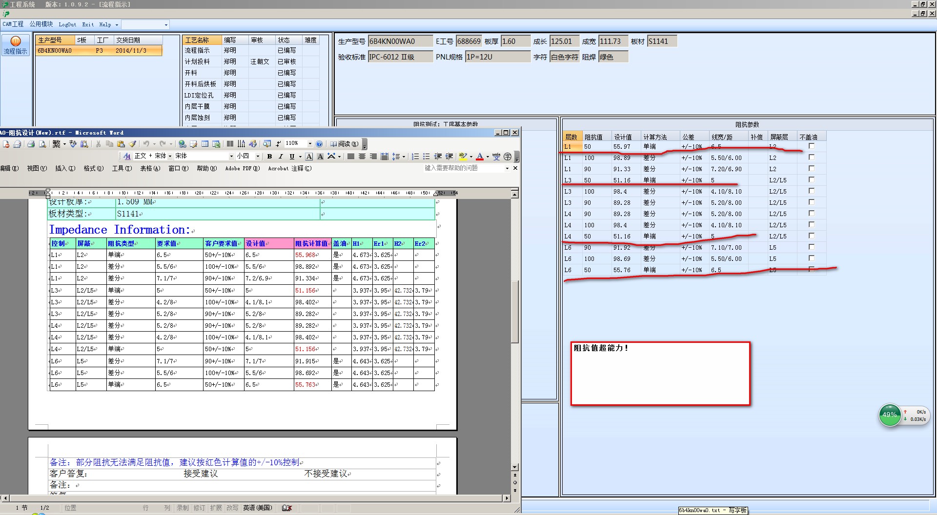Run spelling and grammar check icon

tap(73, 144)
